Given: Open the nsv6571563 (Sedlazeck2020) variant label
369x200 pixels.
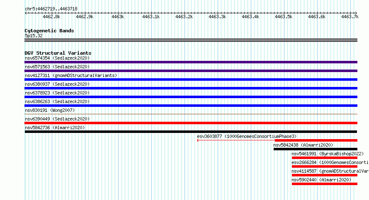Looking at the screenshot, I should 57,67.
